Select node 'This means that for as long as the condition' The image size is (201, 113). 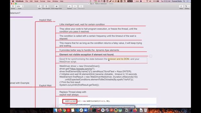[100, 44]
